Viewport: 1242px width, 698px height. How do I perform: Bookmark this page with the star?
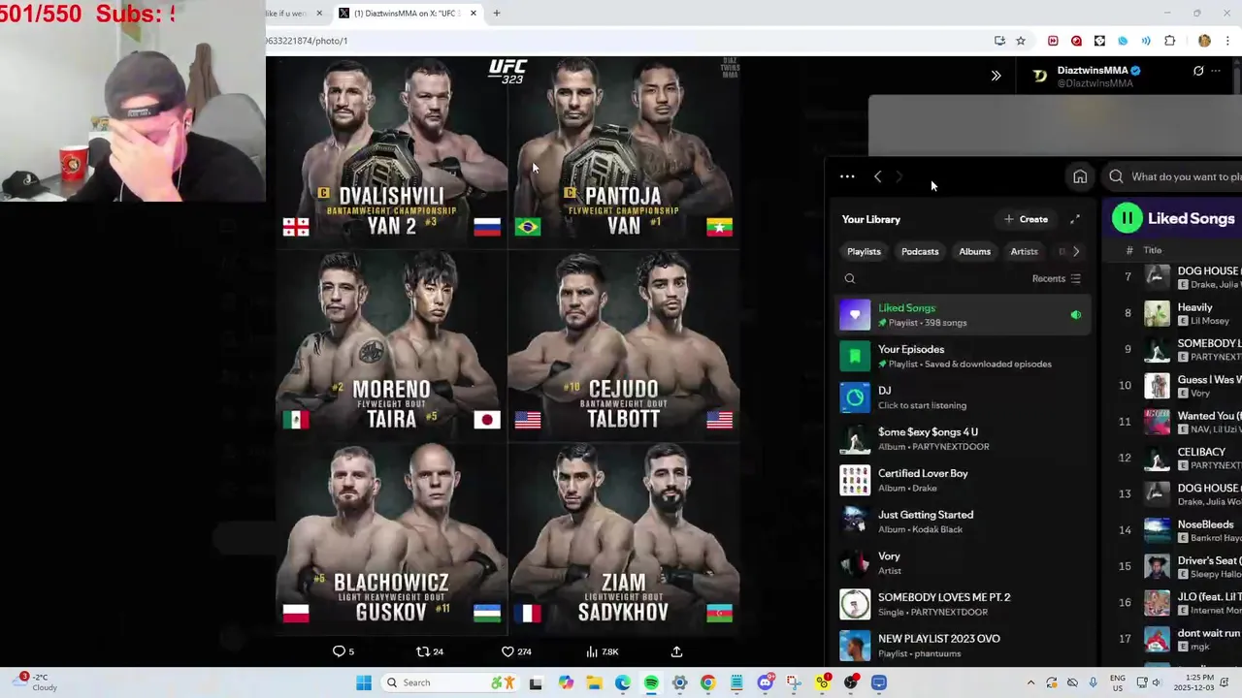(x=1021, y=41)
